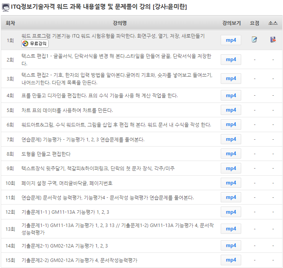Click the episode number 10회
The width and height of the screenshot is (283, 268).
pyautogui.click(x=10, y=183)
